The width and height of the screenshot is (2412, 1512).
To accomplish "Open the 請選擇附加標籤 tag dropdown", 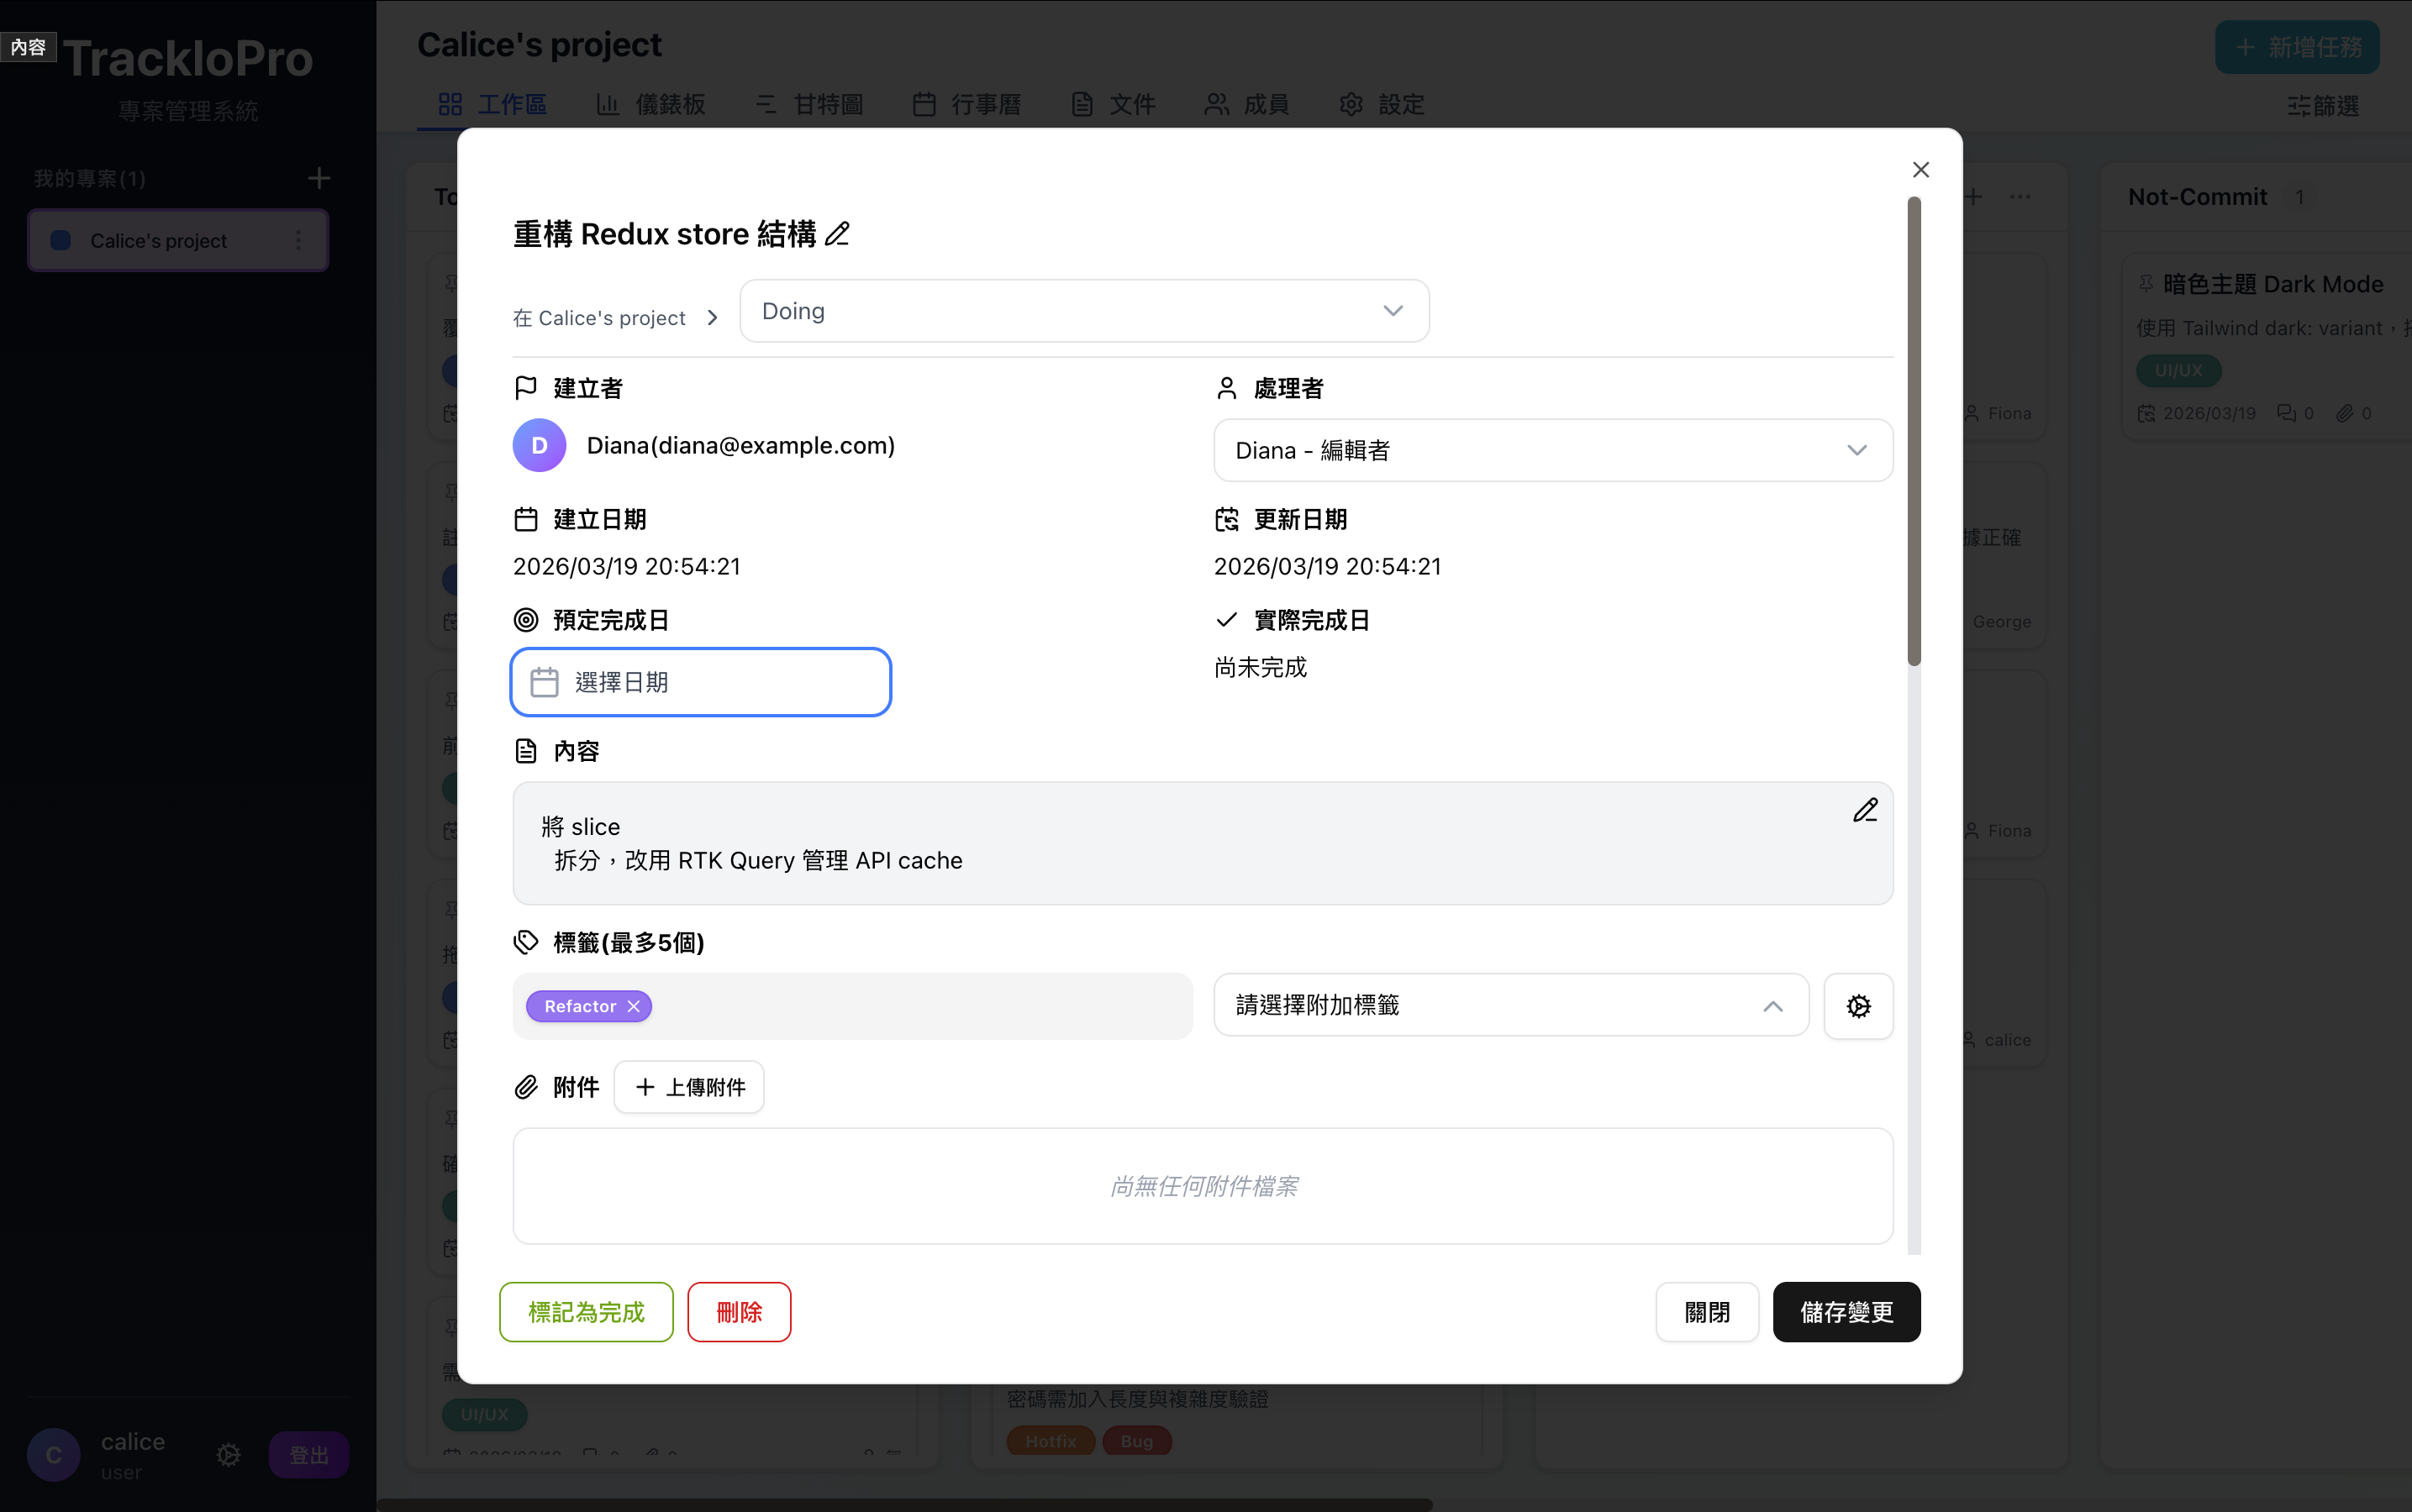I will pyautogui.click(x=1509, y=1005).
